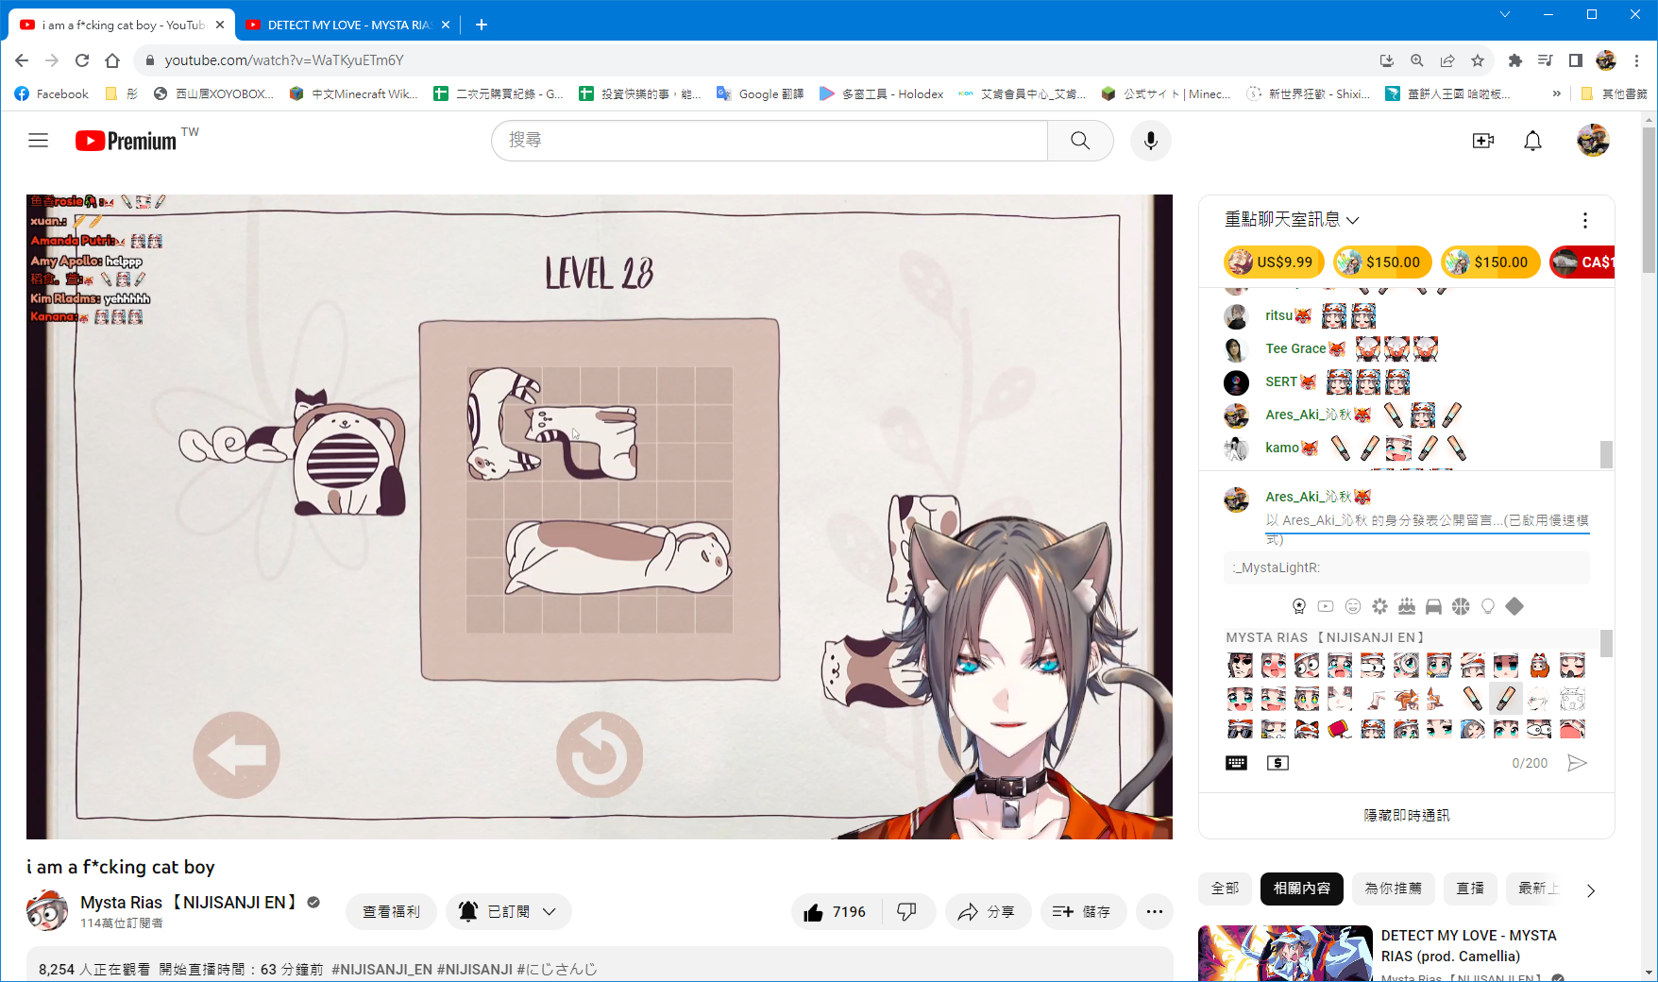Viewport: 1658px width, 982px height.
Task: Select light bulb objects emoji category
Action: coord(1488,606)
